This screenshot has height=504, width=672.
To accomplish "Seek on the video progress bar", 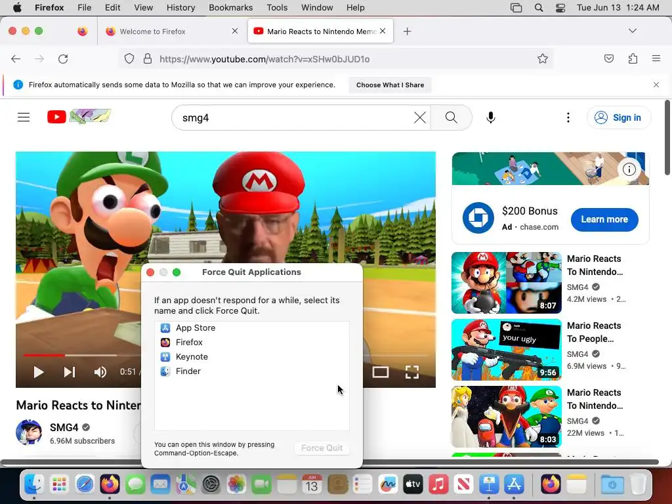I will [x=81, y=355].
